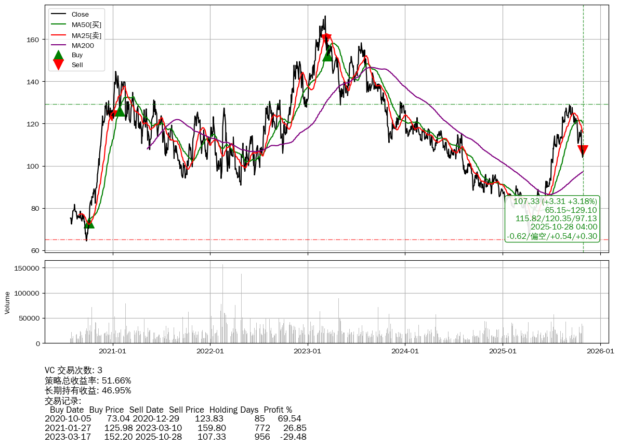Click the green Buy triangle in the legend

[x=59, y=55]
